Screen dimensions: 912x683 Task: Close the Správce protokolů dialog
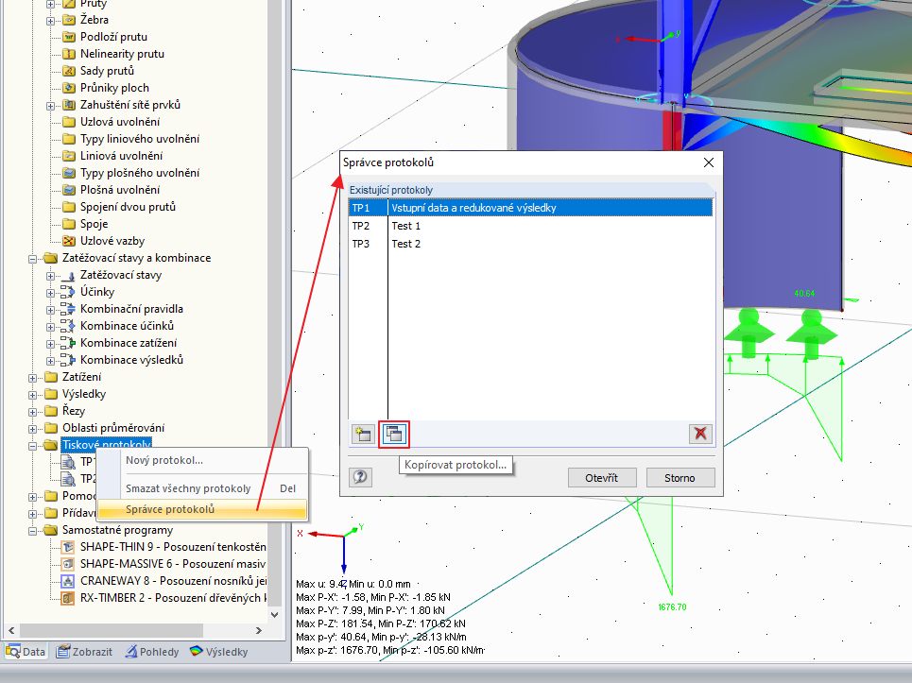click(x=709, y=162)
